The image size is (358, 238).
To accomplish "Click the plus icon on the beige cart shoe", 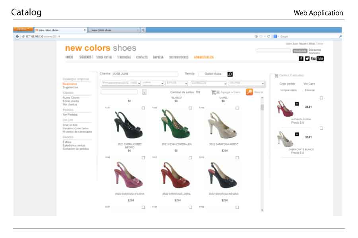I will point(297,134).
